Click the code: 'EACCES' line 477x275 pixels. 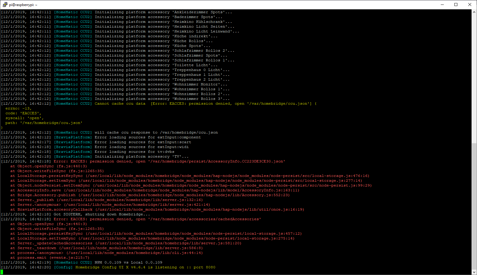pos(23,113)
